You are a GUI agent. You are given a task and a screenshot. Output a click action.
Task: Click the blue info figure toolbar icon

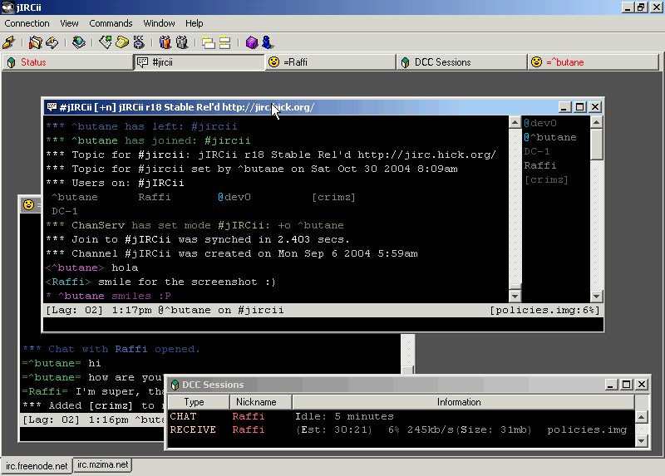tap(268, 42)
